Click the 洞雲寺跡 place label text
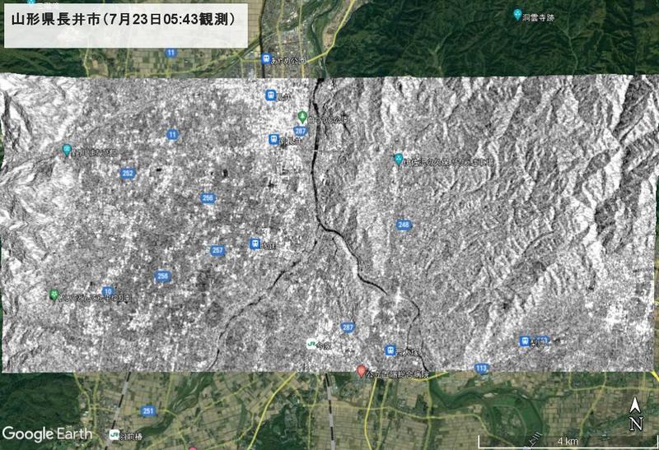 tap(539, 18)
